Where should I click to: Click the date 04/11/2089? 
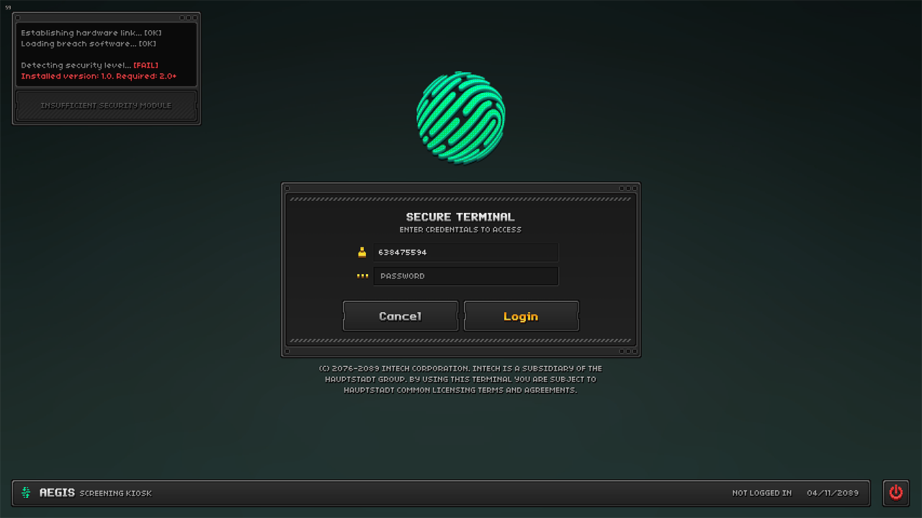[x=833, y=493]
